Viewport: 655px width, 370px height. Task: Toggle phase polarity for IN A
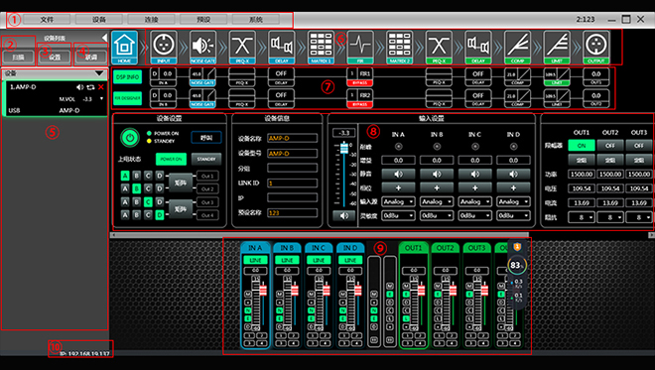398,187
